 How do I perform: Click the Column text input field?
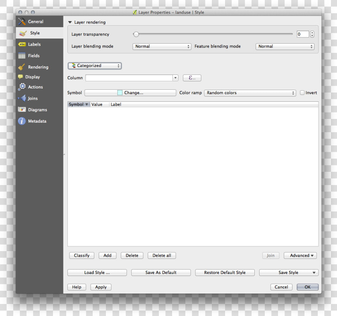[129, 78]
